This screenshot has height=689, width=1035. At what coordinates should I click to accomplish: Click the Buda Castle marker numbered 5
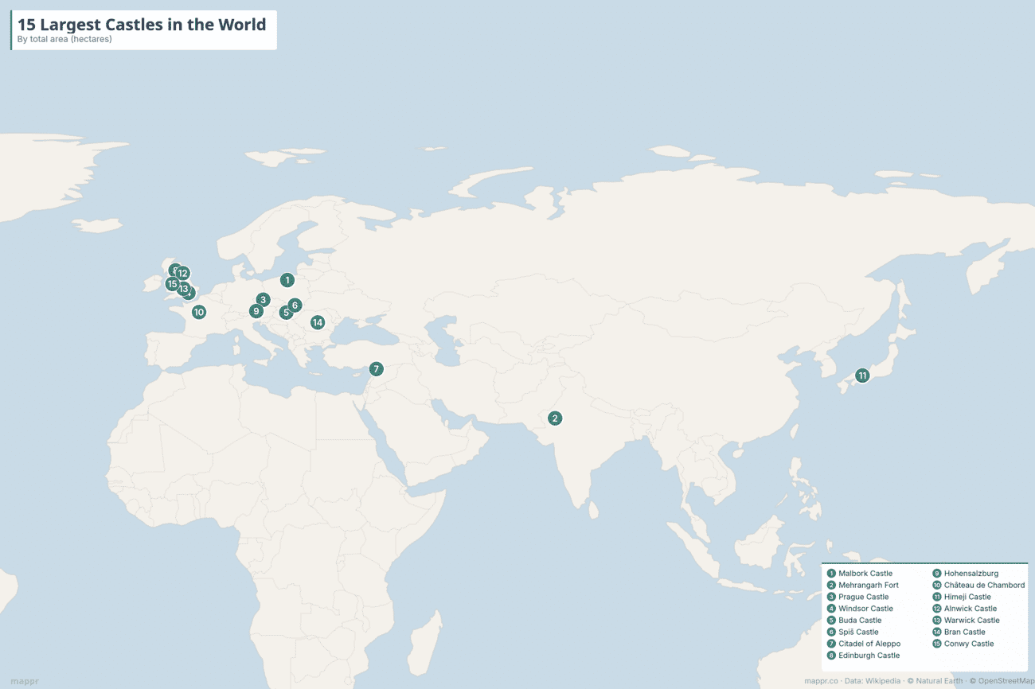(284, 313)
